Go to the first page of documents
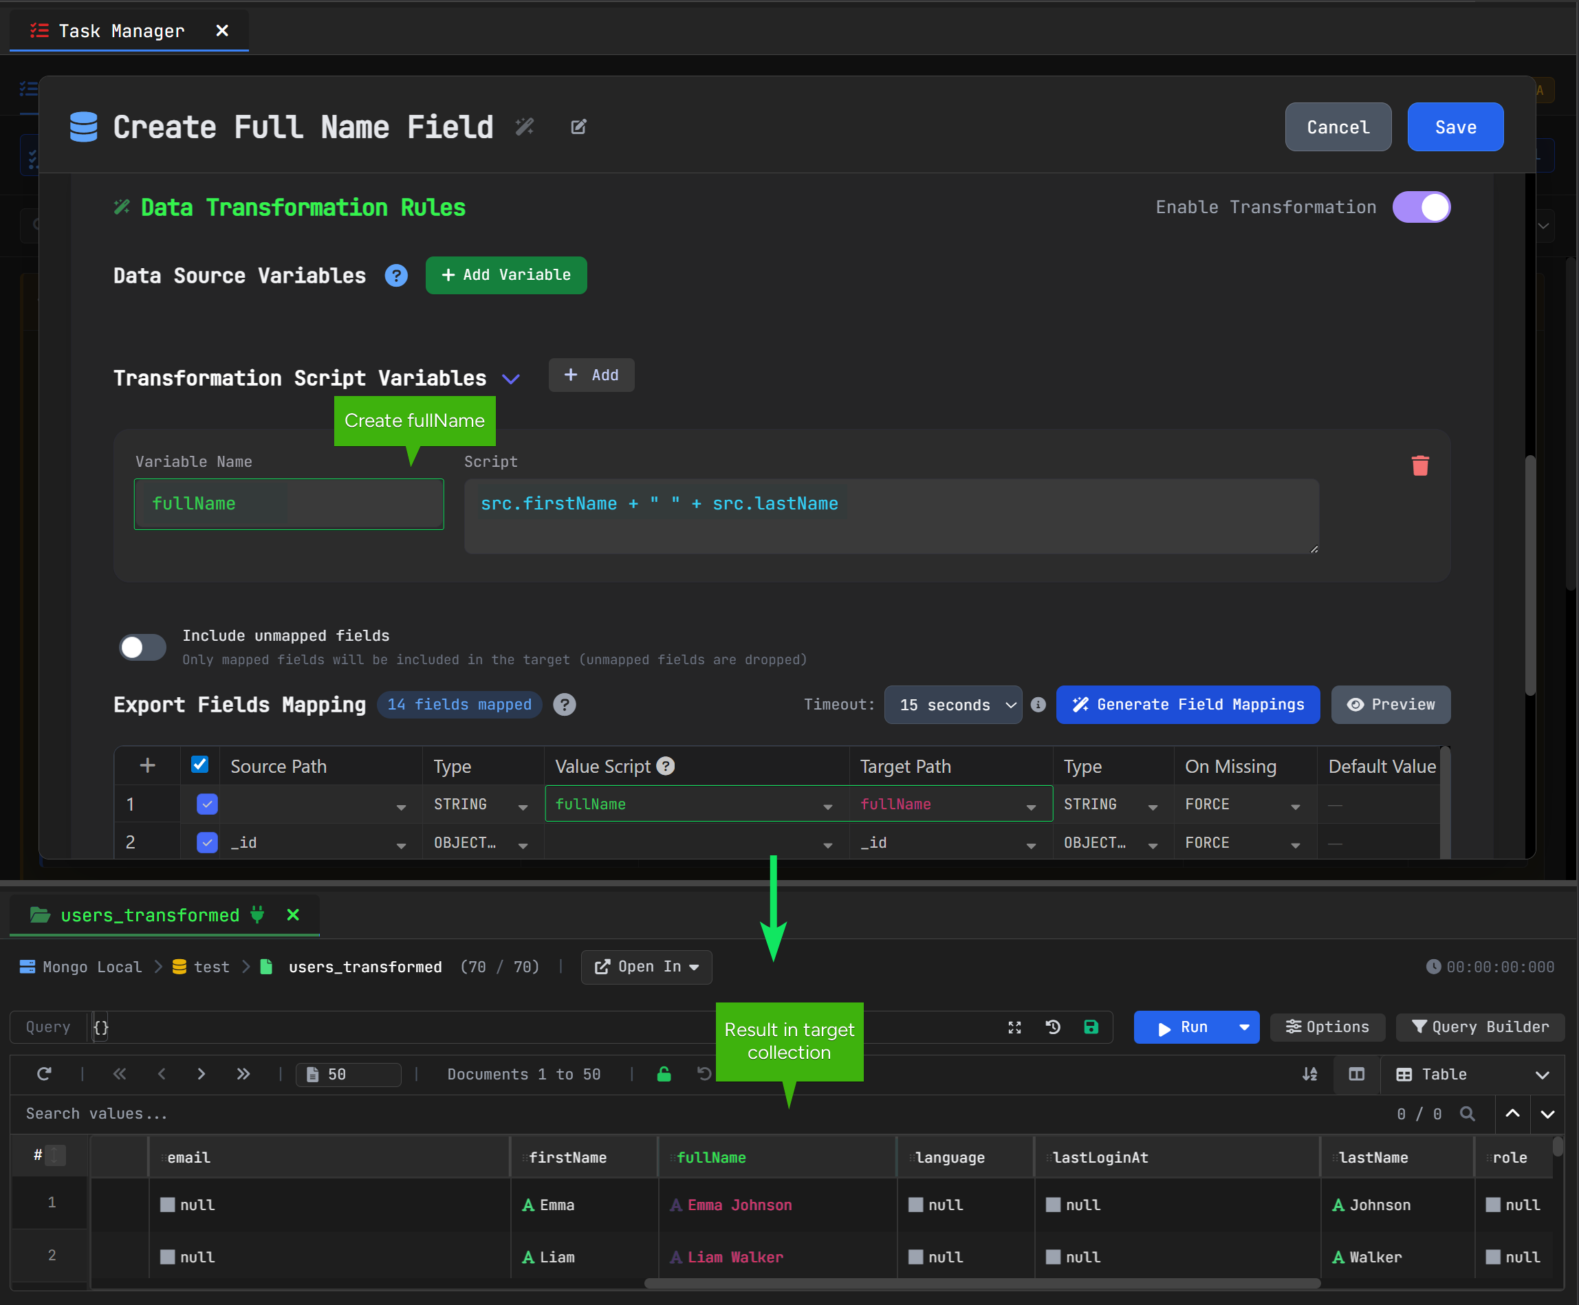This screenshot has height=1305, width=1579. (x=120, y=1074)
